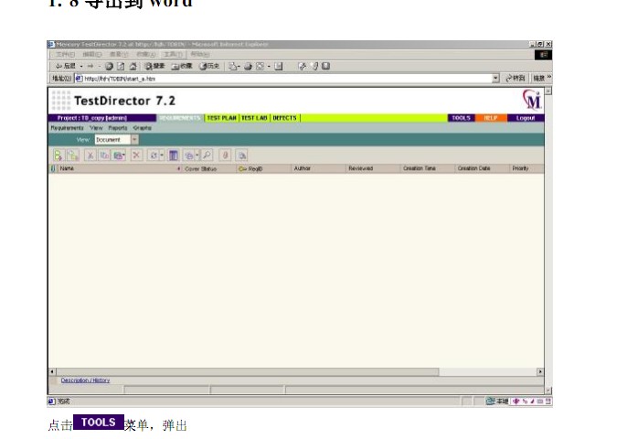The image size is (627, 439).
Task: Open the filter icon's dropdown arrow
Action: coord(197,155)
